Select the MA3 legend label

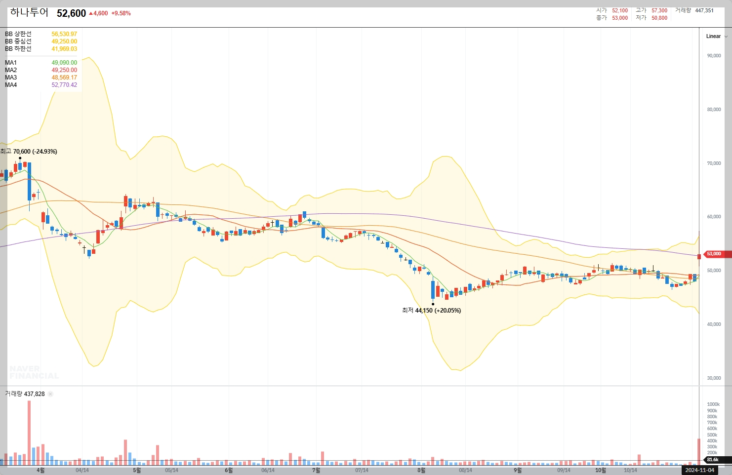click(x=11, y=78)
